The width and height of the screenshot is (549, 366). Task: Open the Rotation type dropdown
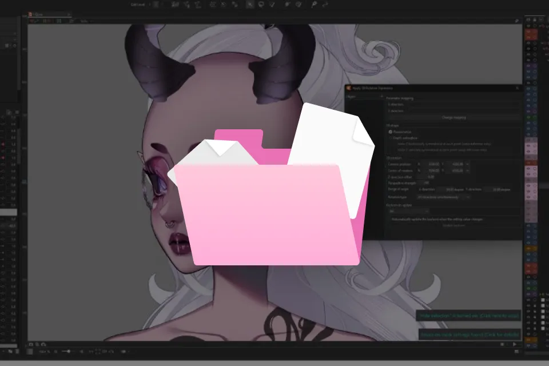[443, 197]
